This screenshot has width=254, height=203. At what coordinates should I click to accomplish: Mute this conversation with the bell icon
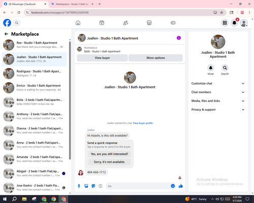211,68
